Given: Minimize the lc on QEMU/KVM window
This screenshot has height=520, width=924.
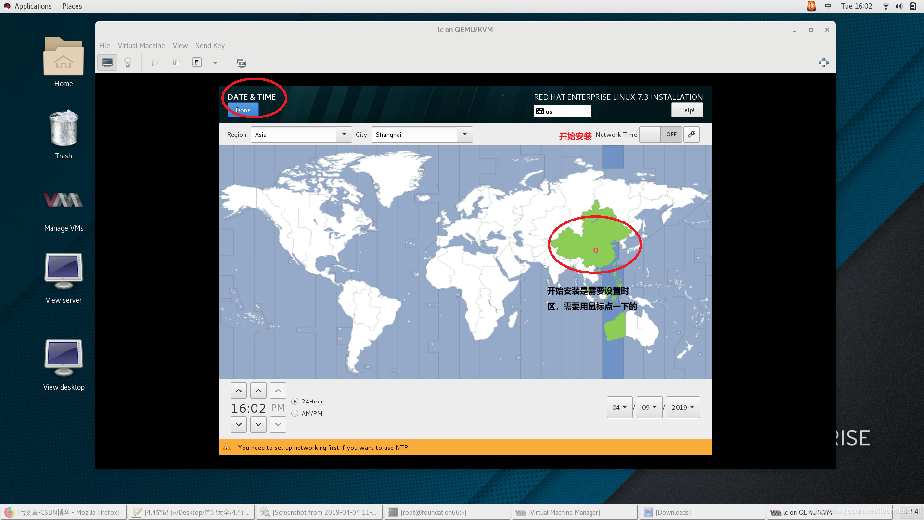Looking at the screenshot, I should tap(795, 30).
